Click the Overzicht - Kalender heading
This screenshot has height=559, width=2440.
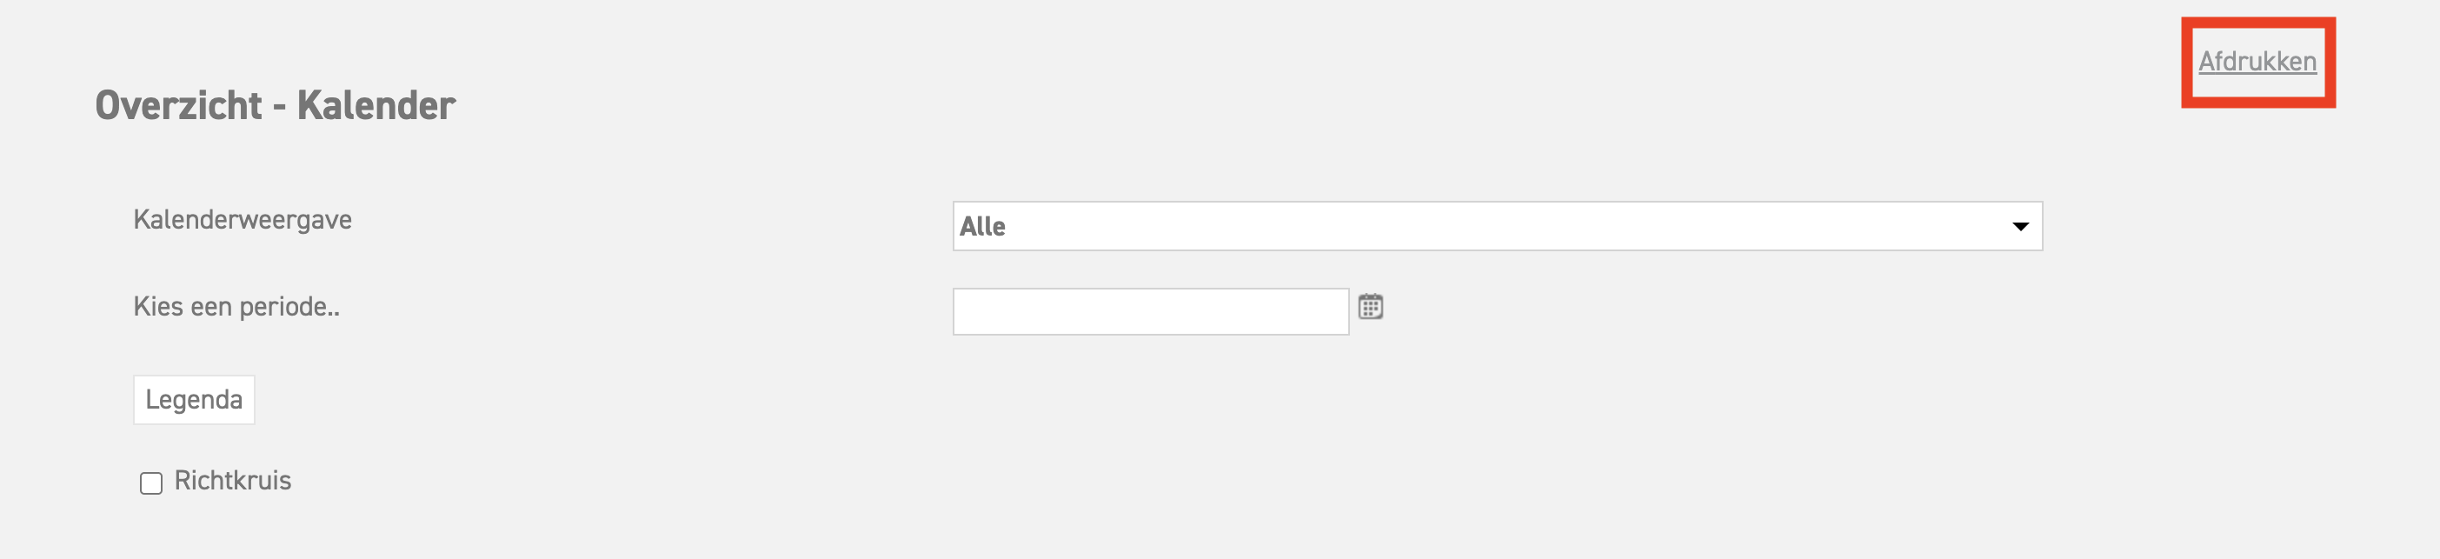(x=275, y=105)
